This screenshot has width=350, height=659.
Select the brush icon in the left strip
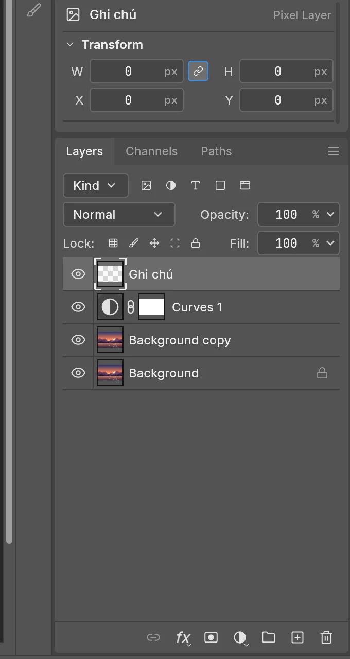[x=34, y=10]
